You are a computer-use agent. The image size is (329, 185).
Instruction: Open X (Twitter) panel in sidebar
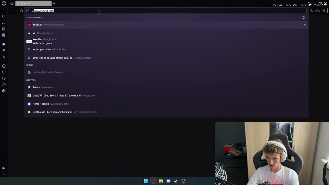point(4,57)
